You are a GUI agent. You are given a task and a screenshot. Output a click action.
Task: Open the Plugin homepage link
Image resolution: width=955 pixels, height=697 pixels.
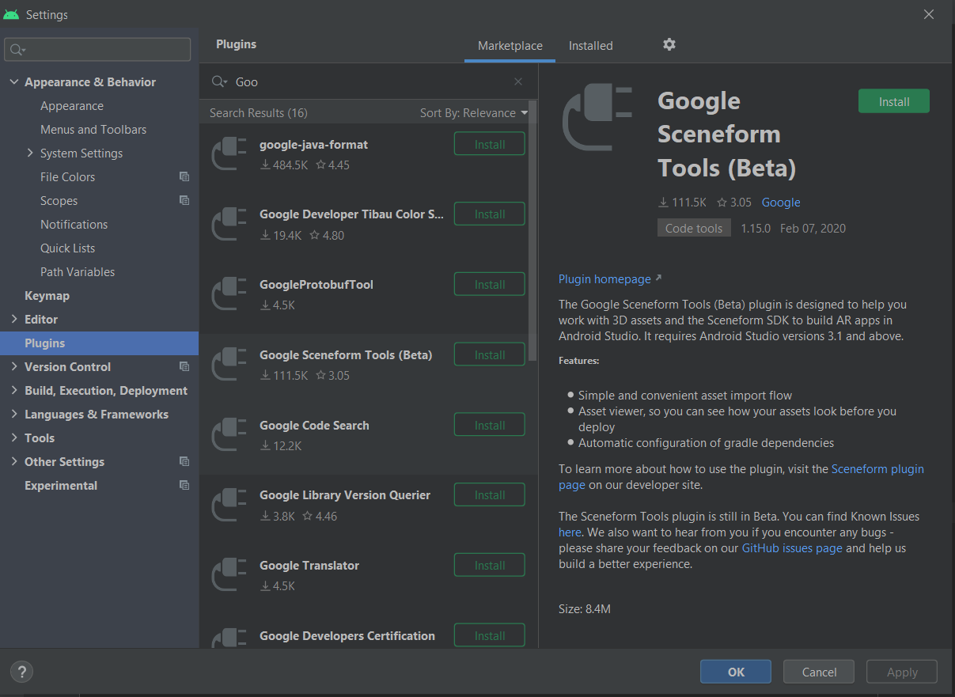click(x=605, y=279)
